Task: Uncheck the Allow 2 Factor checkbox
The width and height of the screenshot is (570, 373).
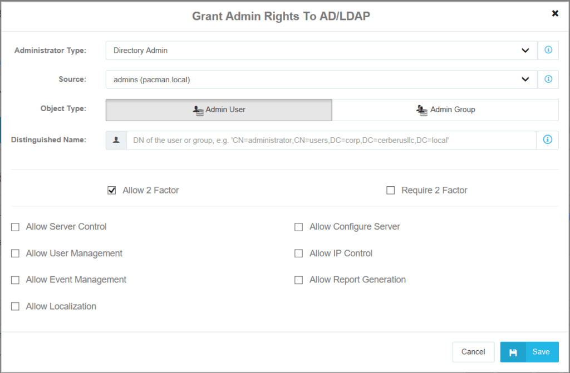Action: click(112, 191)
